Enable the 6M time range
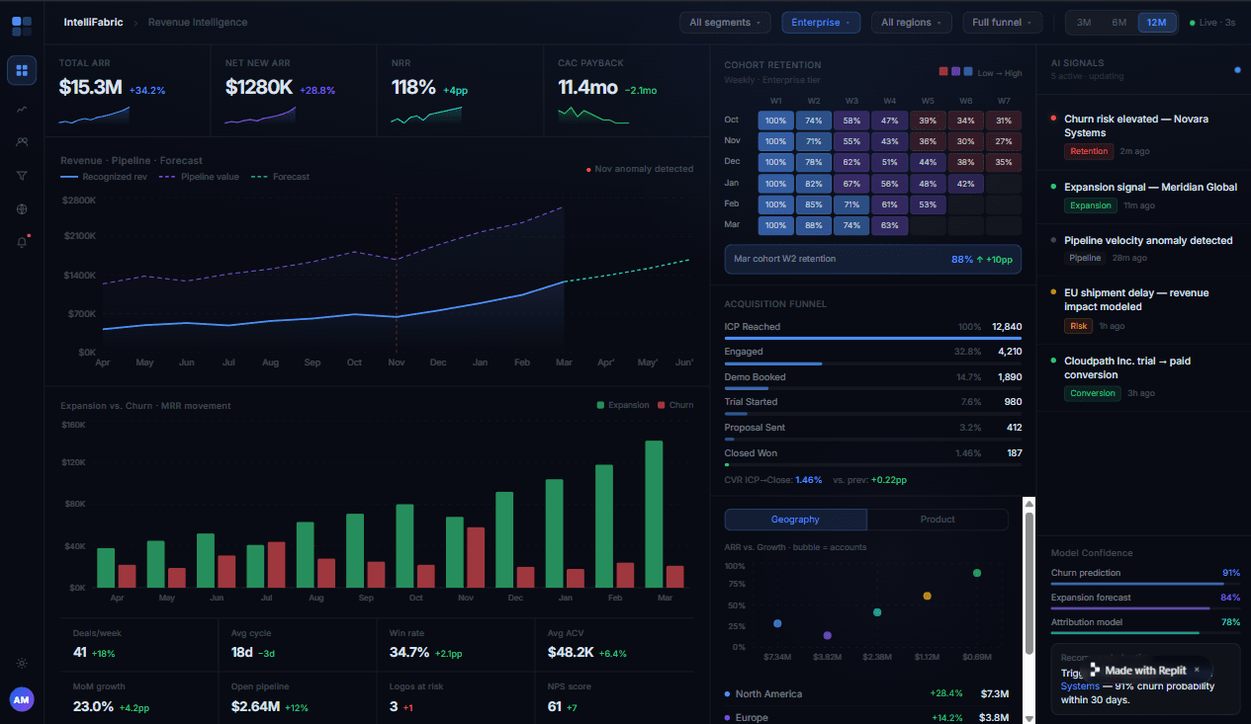Viewport: 1251px width, 724px height. coord(1119,22)
